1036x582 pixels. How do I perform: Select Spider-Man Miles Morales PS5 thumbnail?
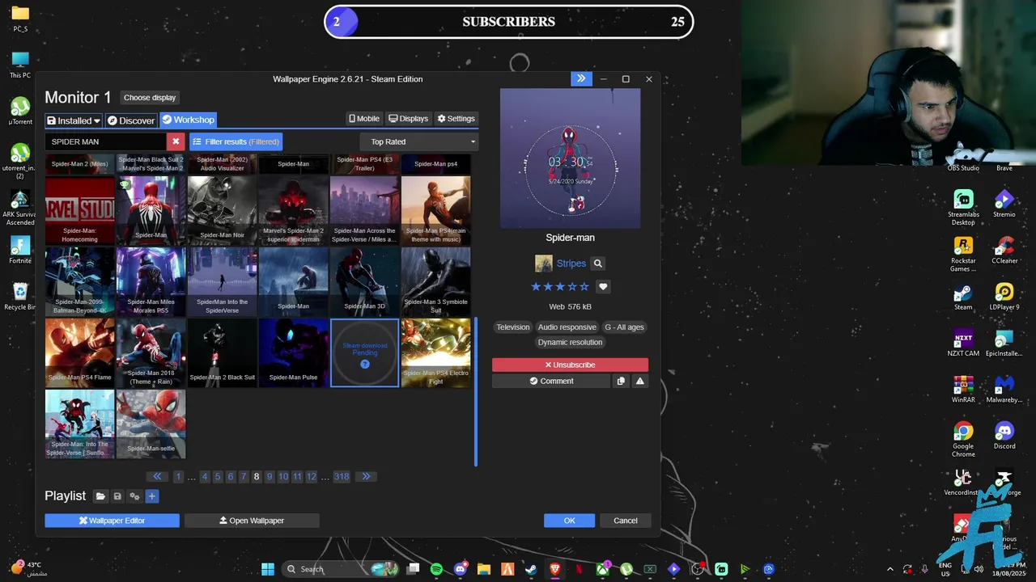(151, 281)
